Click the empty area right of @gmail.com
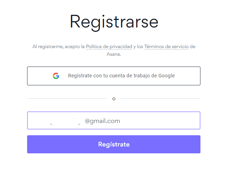 point(159,120)
